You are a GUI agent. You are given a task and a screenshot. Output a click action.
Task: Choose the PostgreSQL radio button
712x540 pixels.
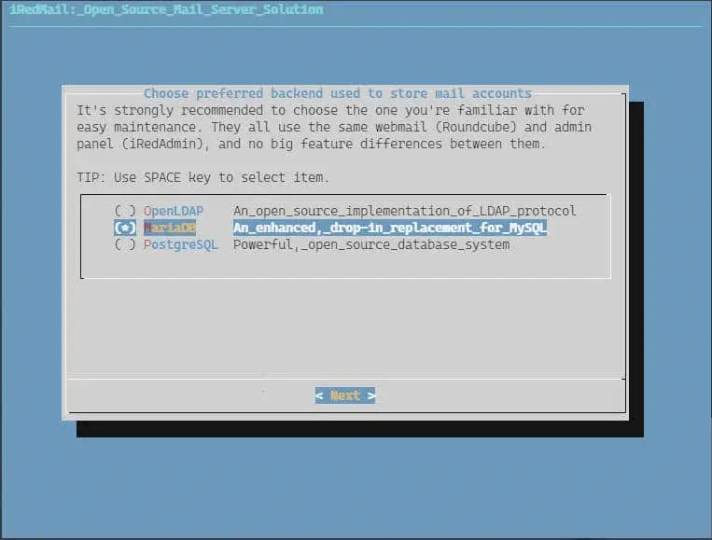point(125,244)
